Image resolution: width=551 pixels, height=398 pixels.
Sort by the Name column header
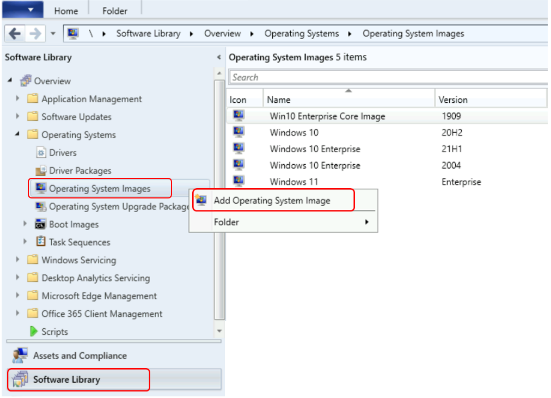tap(349, 100)
